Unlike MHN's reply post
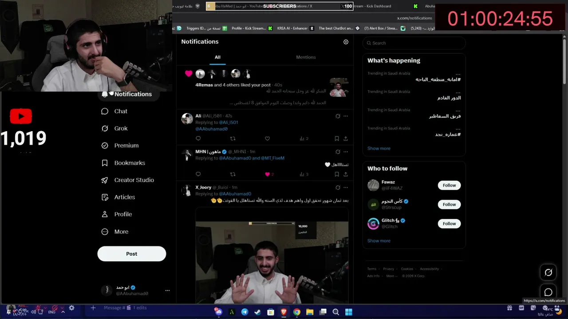The height and width of the screenshot is (319, 568). [267, 174]
